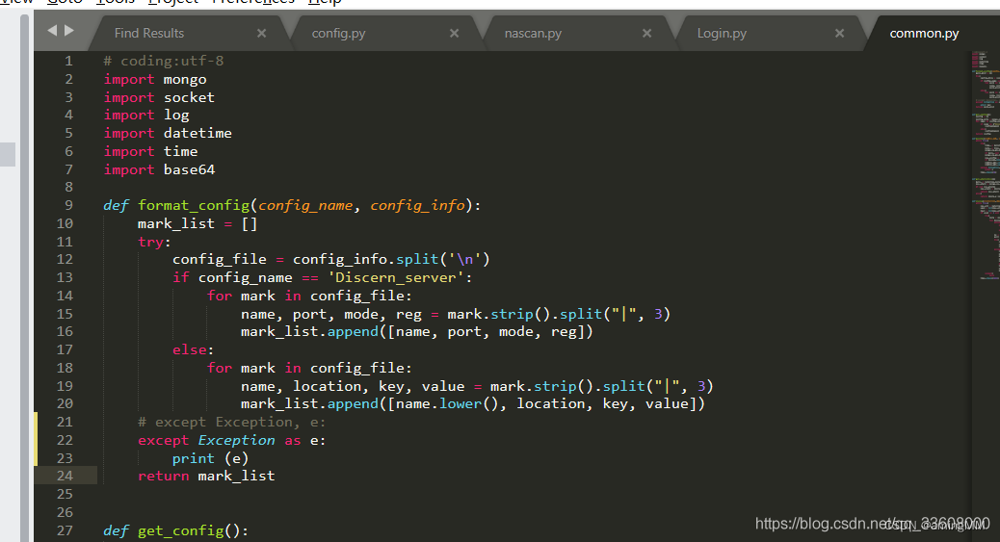Click the 'import mongo' line
1000x542 pixels.
tap(155, 79)
